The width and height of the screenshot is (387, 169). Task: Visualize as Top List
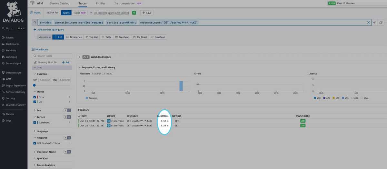92,37
